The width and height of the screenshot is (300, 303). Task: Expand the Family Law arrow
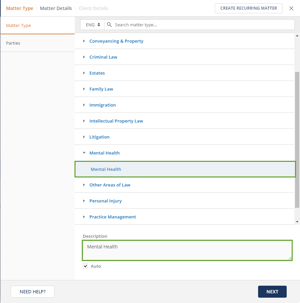coord(84,89)
